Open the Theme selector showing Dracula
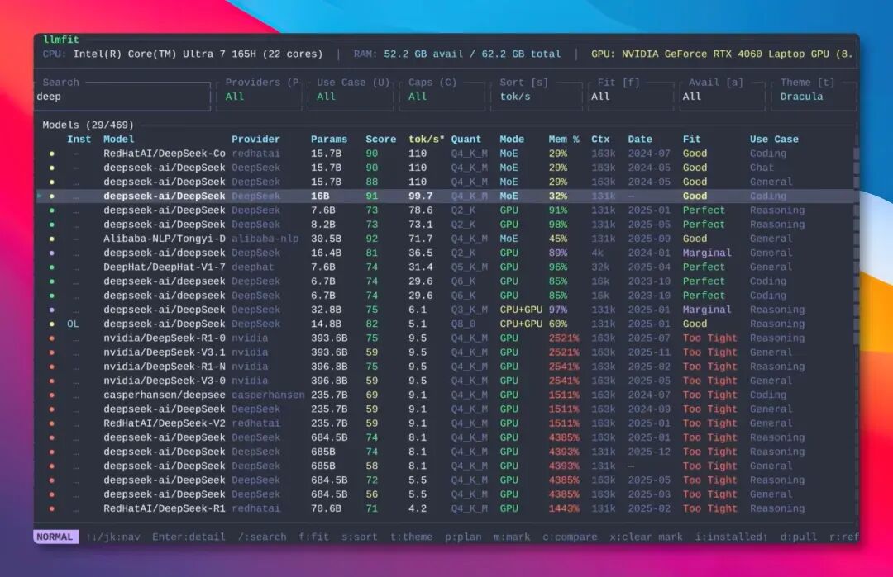The image size is (893, 577). 813,97
